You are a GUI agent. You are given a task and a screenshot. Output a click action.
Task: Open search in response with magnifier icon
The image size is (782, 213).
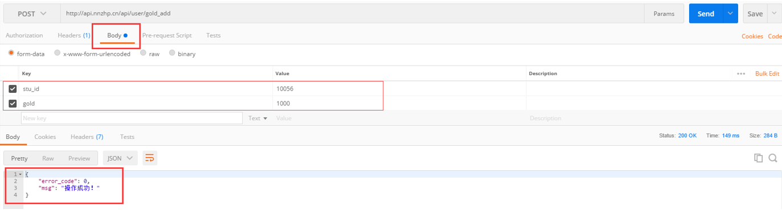773,158
